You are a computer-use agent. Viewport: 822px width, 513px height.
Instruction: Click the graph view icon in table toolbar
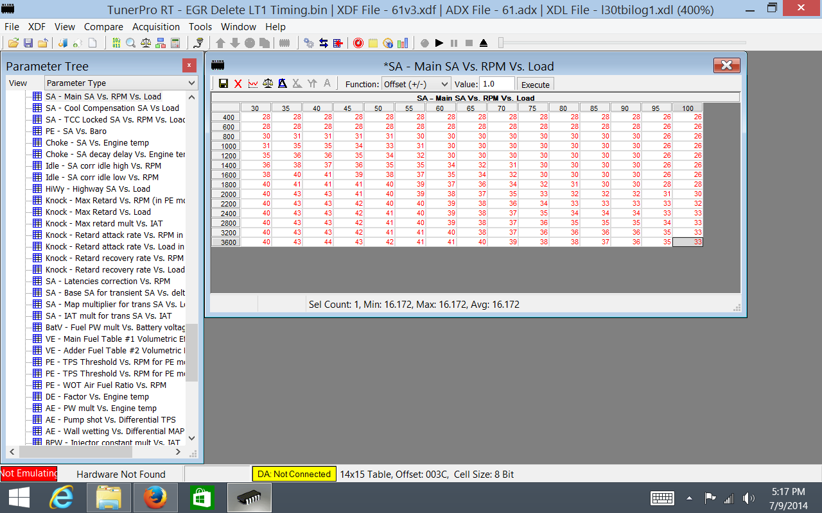pos(253,84)
